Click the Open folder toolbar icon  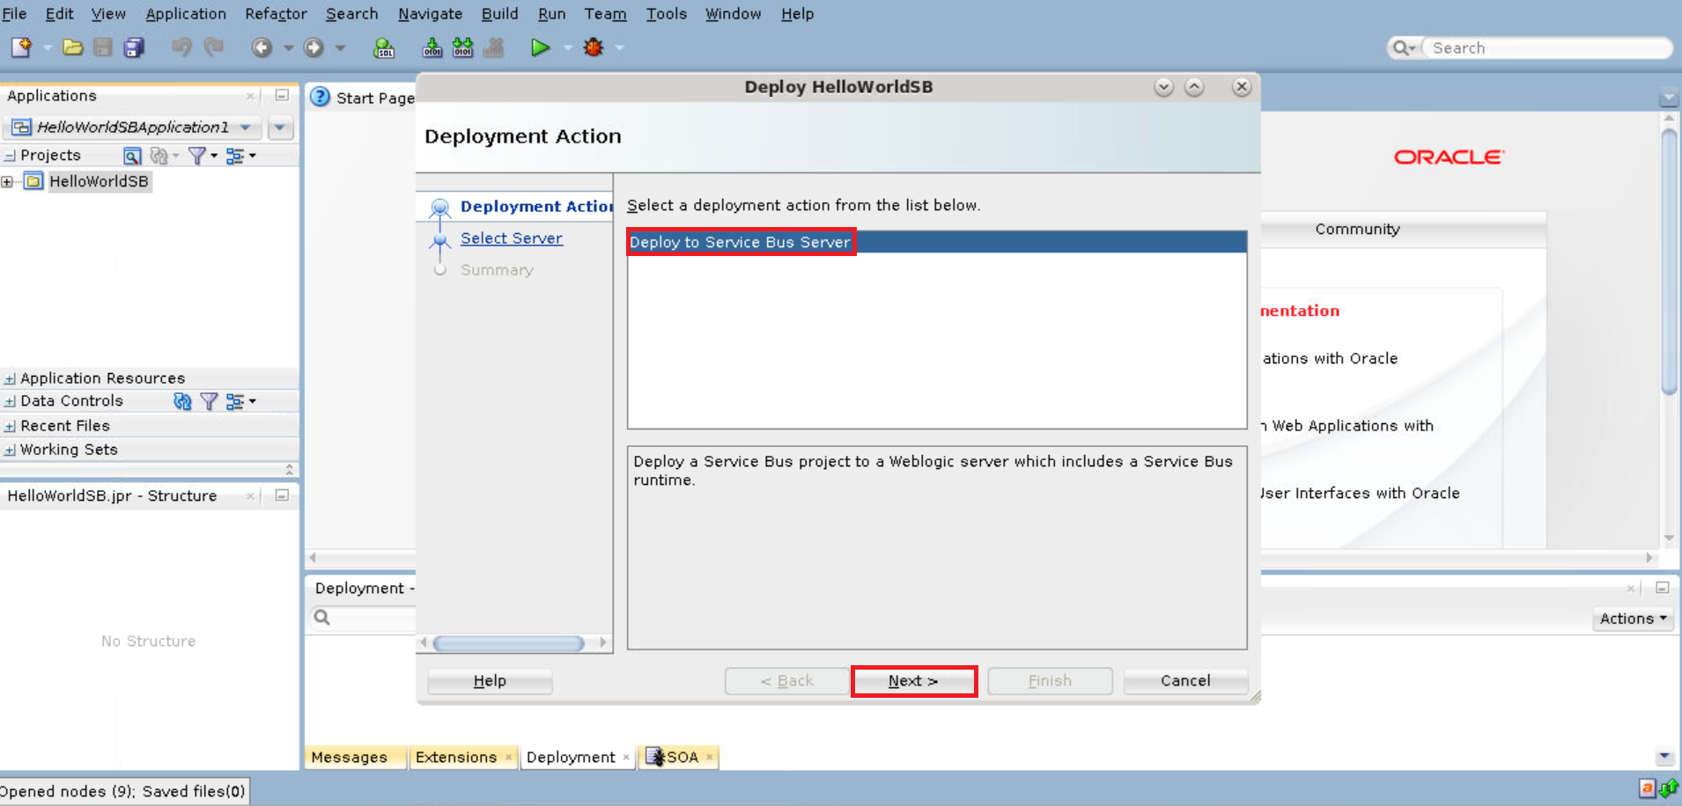(73, 48)
